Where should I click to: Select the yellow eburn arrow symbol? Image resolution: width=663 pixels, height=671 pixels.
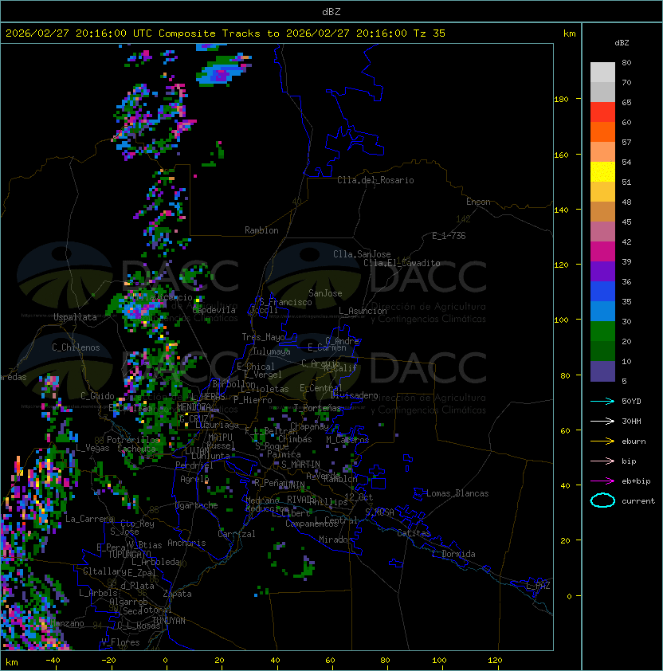(x=602, y=441)
